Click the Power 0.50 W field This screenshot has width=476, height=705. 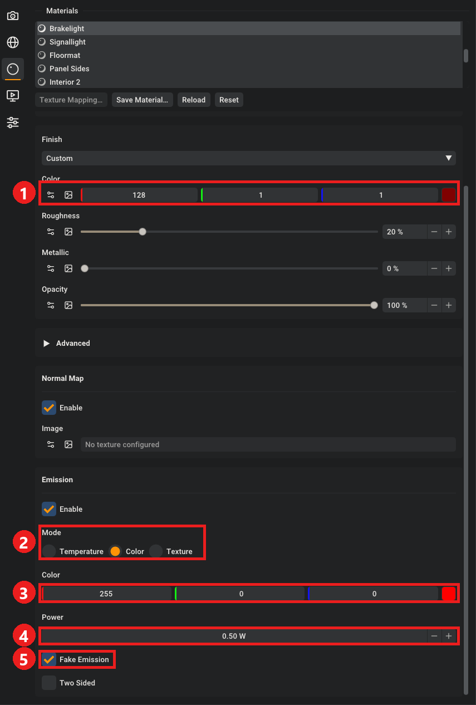point(234,636)
